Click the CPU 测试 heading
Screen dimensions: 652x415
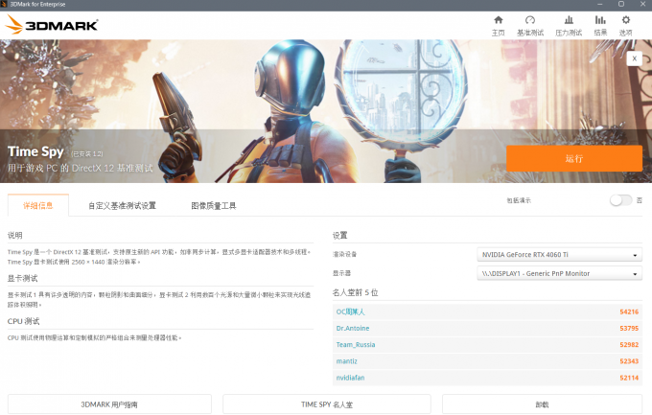click(23, 321)
